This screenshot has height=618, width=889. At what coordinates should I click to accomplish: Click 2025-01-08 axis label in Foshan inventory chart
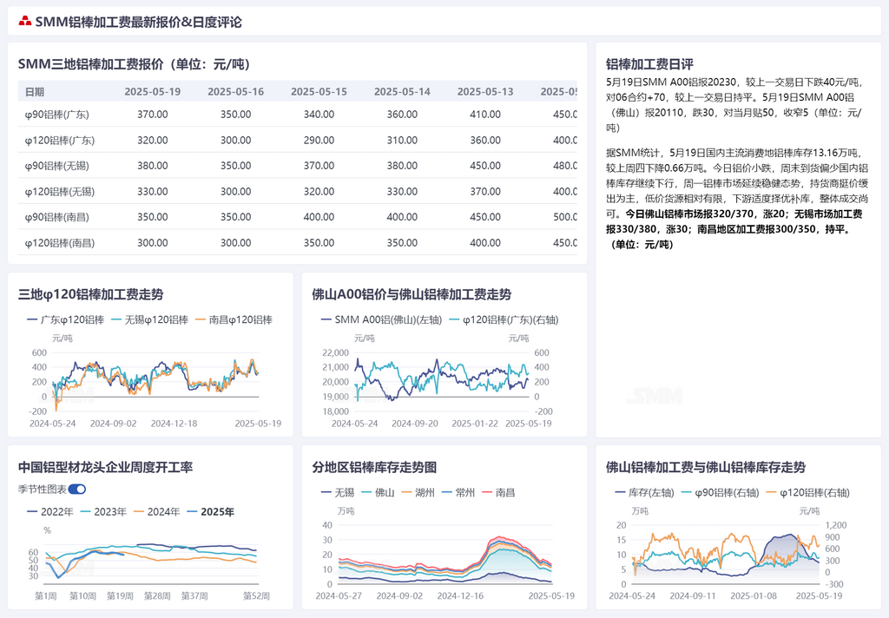coord(754,596)
